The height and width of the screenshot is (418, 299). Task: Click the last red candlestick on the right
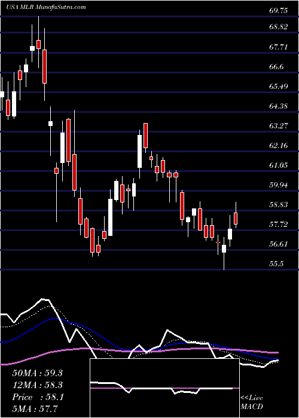(236, 219)
